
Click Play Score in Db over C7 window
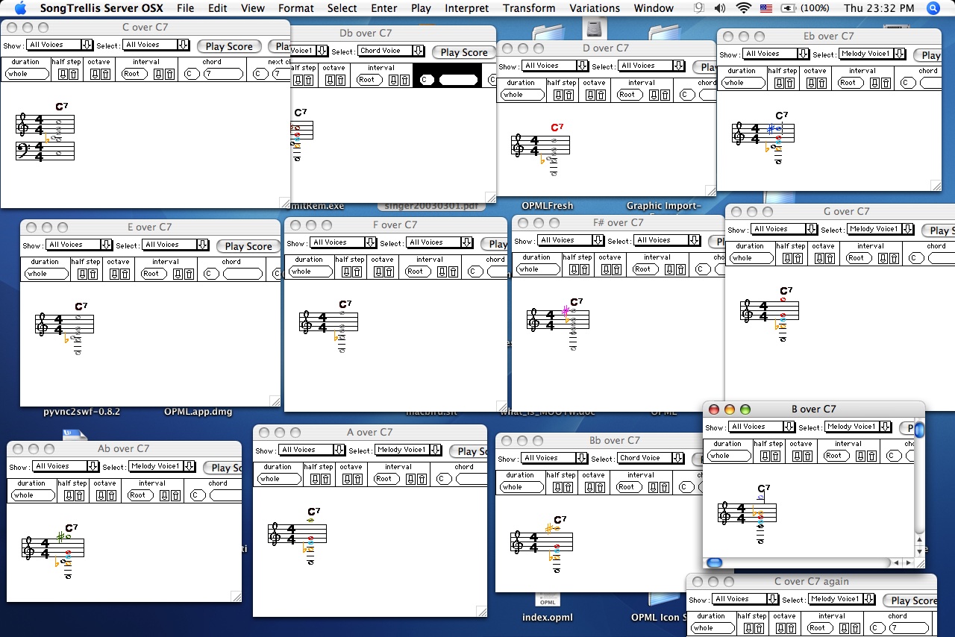(463, 52)
